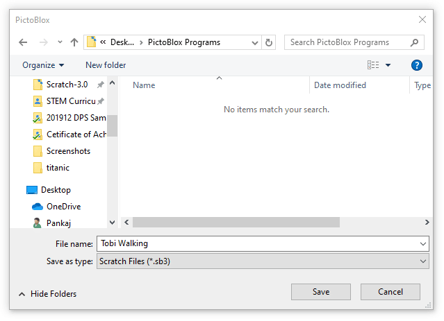
Task: Sort by Date modified column header
Action: coord(340,85)
